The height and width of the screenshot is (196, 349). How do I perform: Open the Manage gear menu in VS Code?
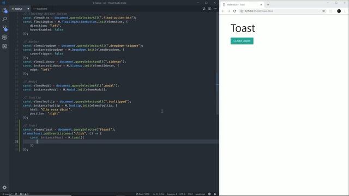tap(4, 187)
